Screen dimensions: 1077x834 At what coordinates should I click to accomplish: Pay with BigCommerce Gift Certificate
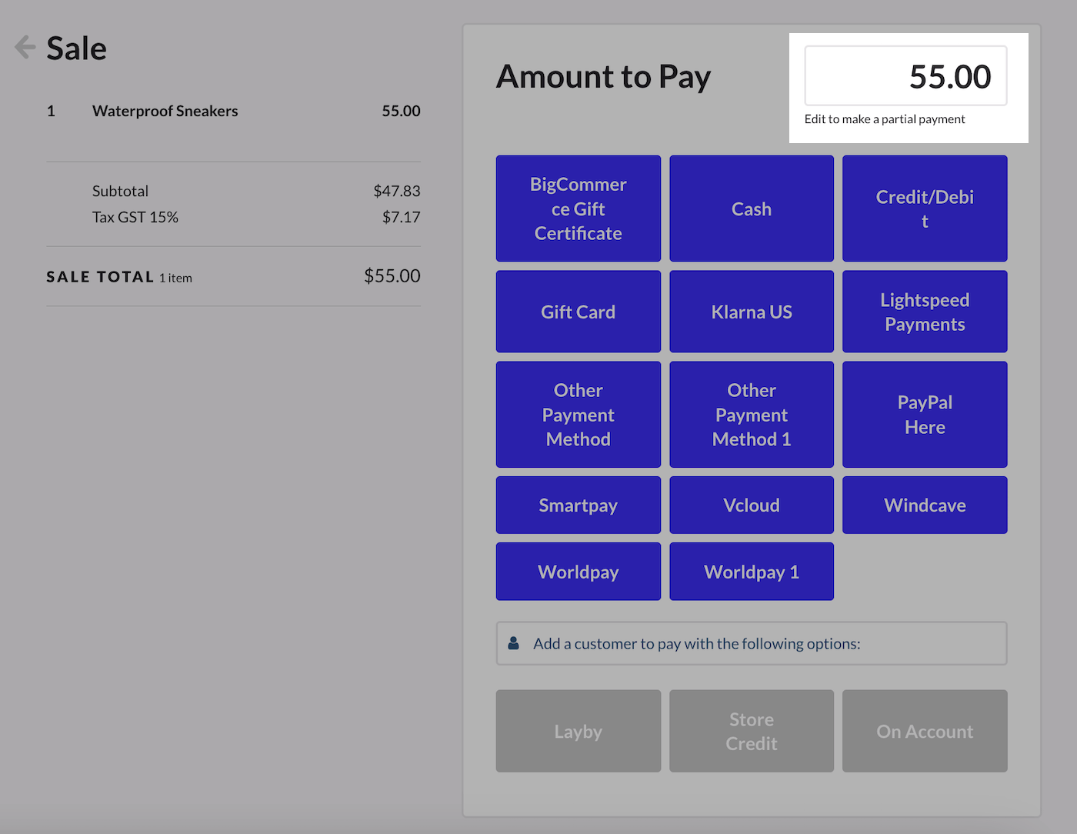[x=579, y=208]
